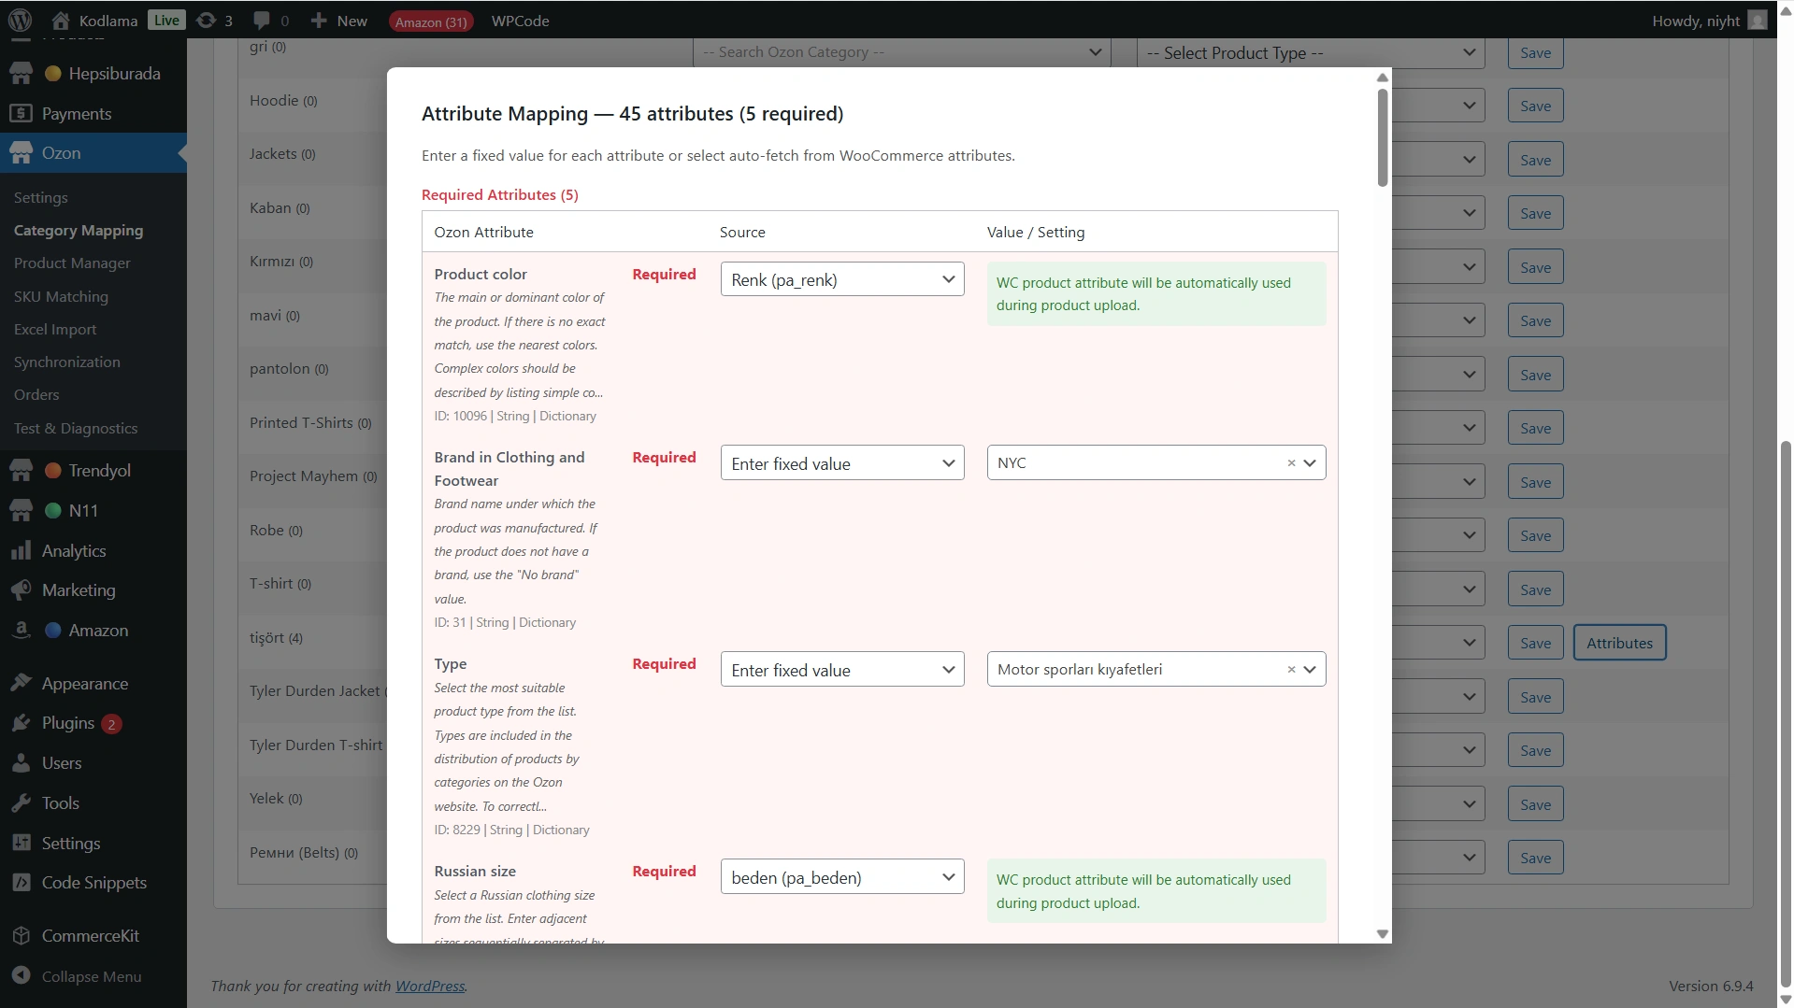Click the WordPress logo icon

pyautogui.click(x=20, y=20)
